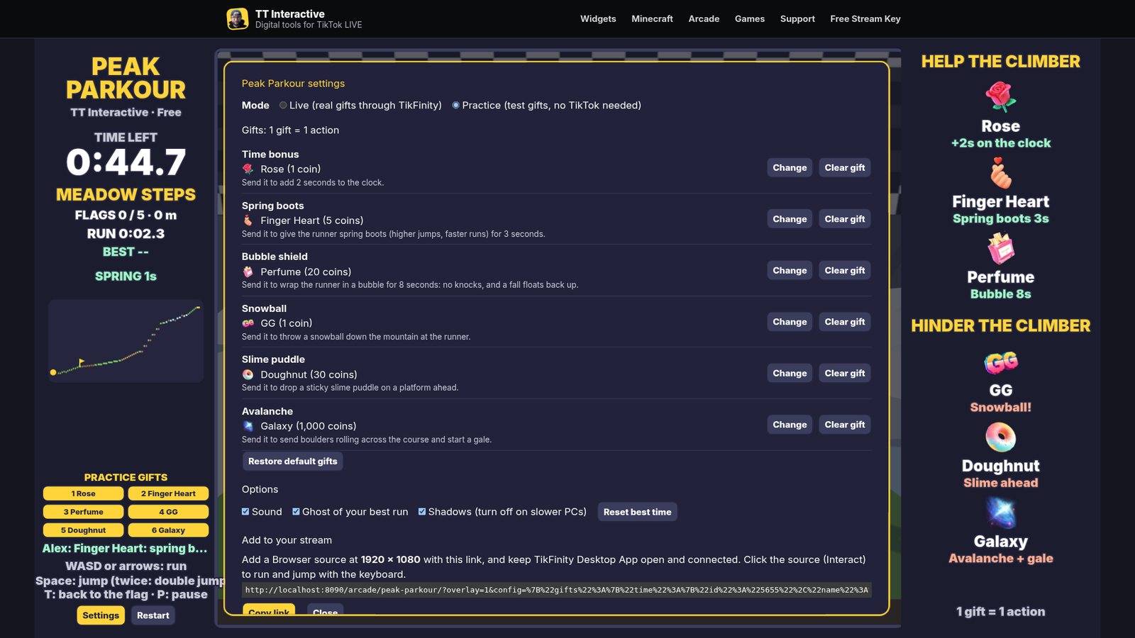The width and height of the screenshot is (1135, 638).
Task: Click the large Finger Heart icon in the right panel
Action: pos(1000,173)
